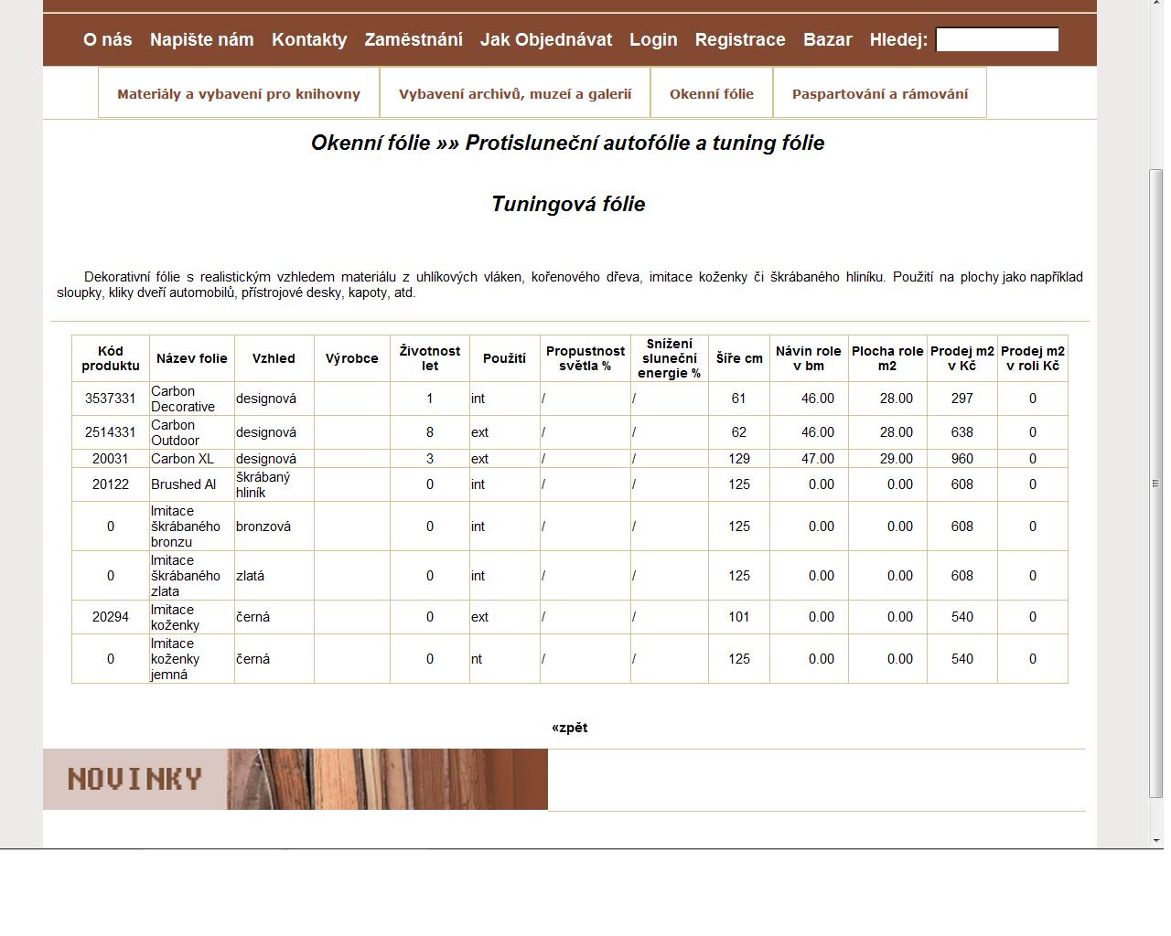Click the Brushed Al table row name

pos(183,484)
